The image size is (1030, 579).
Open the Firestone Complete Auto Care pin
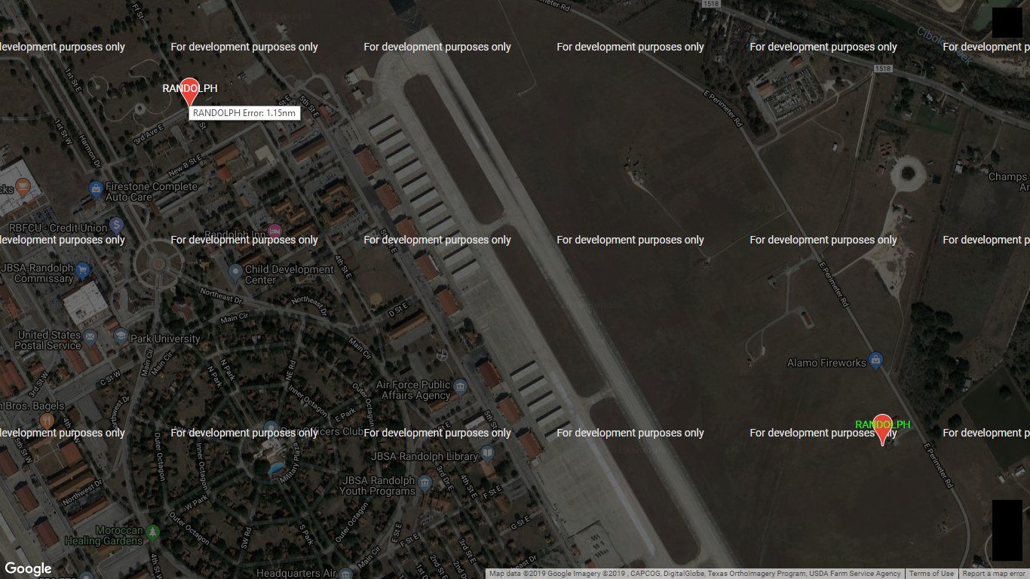(x=96, y=188)
